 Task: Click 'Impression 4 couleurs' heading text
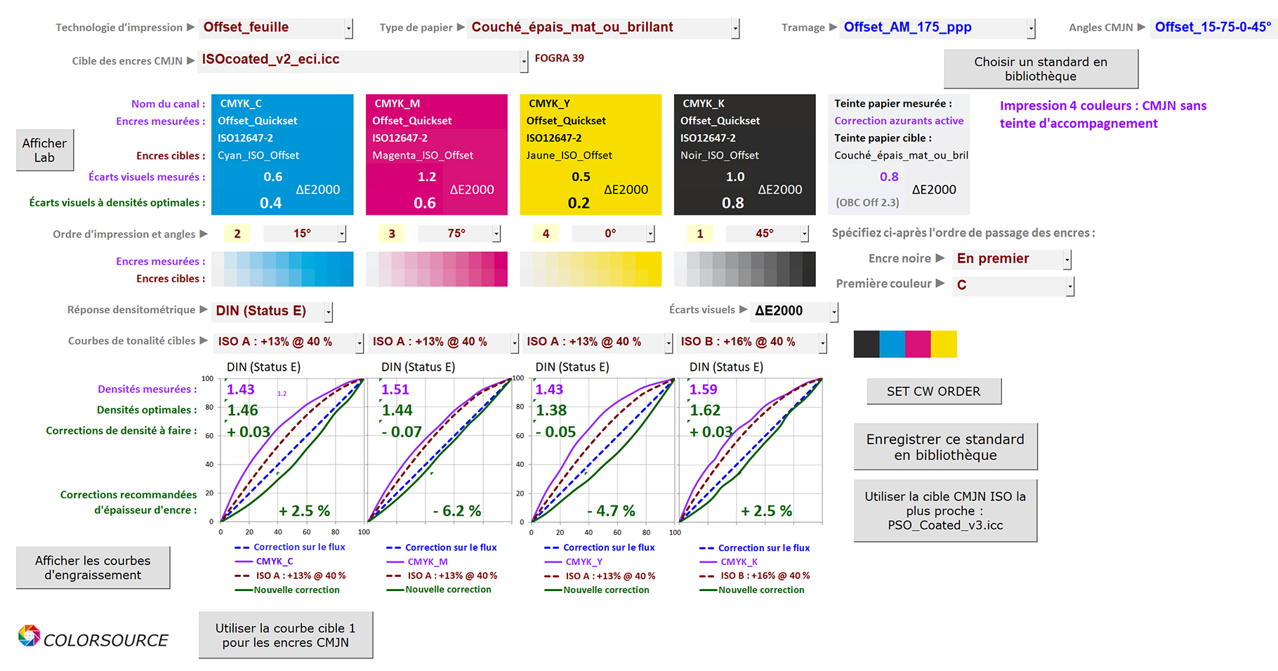(1103, 114)
